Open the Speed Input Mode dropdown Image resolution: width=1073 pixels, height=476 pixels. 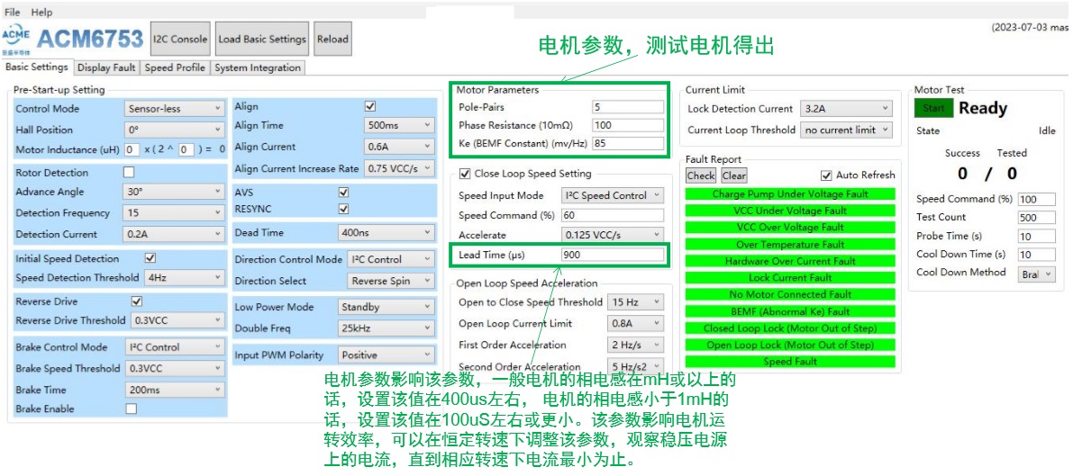pos(612,195)
